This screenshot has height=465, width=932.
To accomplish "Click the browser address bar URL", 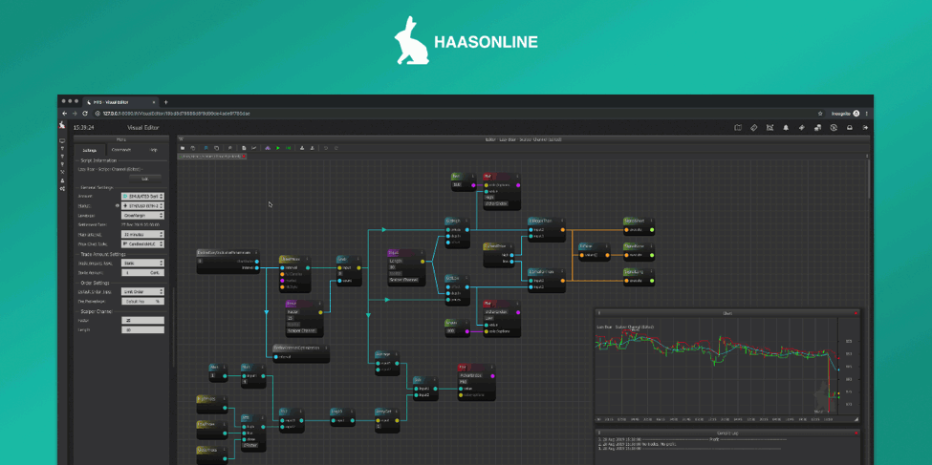I will [176, 113].
